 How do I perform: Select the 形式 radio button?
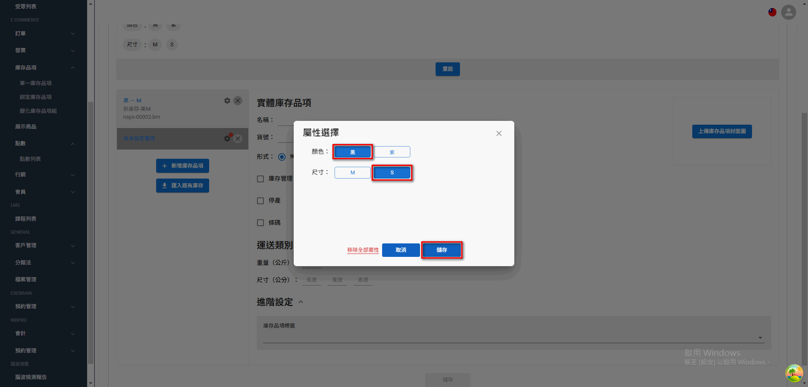click(282, 157)
